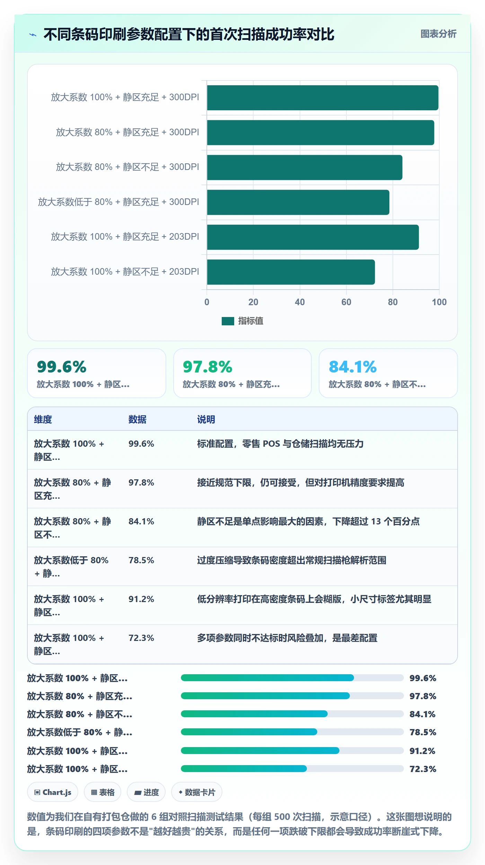485x865 pixels.
Task: Click the footnote paragraph starting with 数值为我们在自有打包仓
Action: tap(239, 824)
